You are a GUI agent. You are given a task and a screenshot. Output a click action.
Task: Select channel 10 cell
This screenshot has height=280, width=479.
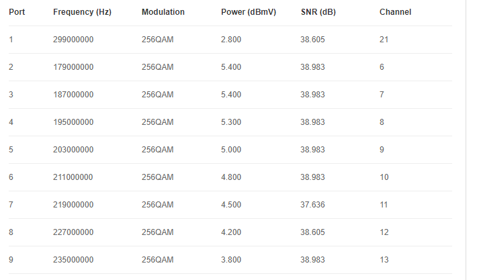coord(384,177)
